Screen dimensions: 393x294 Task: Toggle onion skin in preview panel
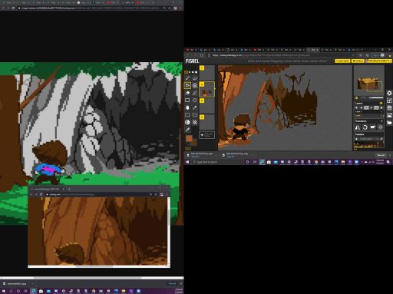pyautogui.click(x=356, y=97)
